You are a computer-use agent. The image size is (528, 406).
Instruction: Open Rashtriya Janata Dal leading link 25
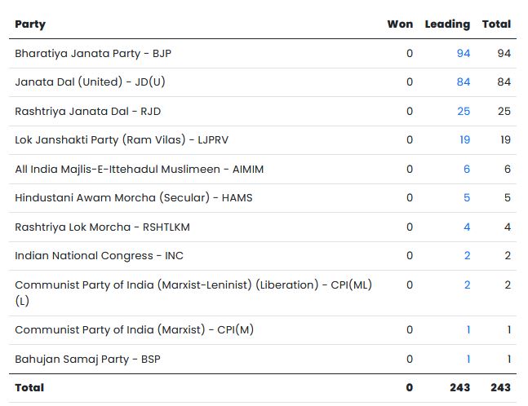click(x=464, y=111)
